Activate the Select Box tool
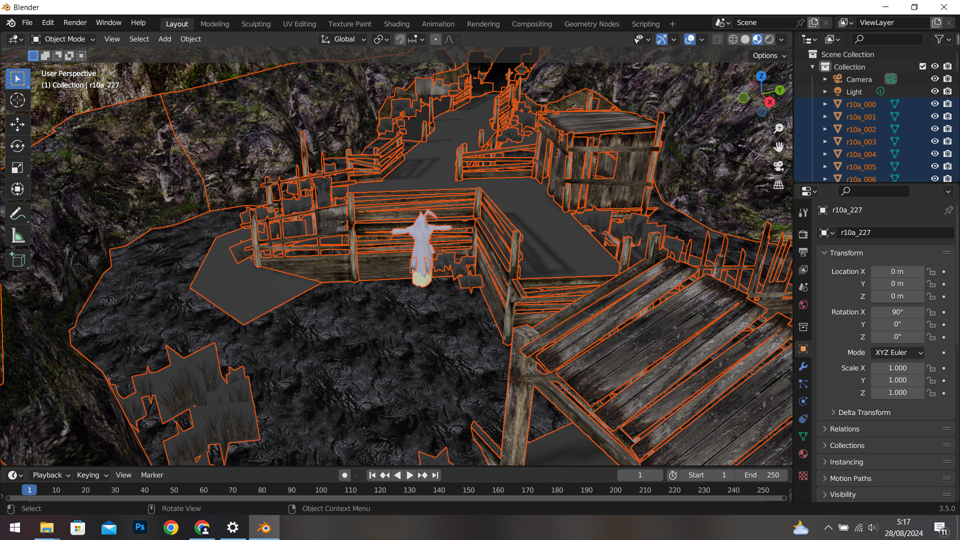This screenshot has height=540, width=960. coord(17,78)
